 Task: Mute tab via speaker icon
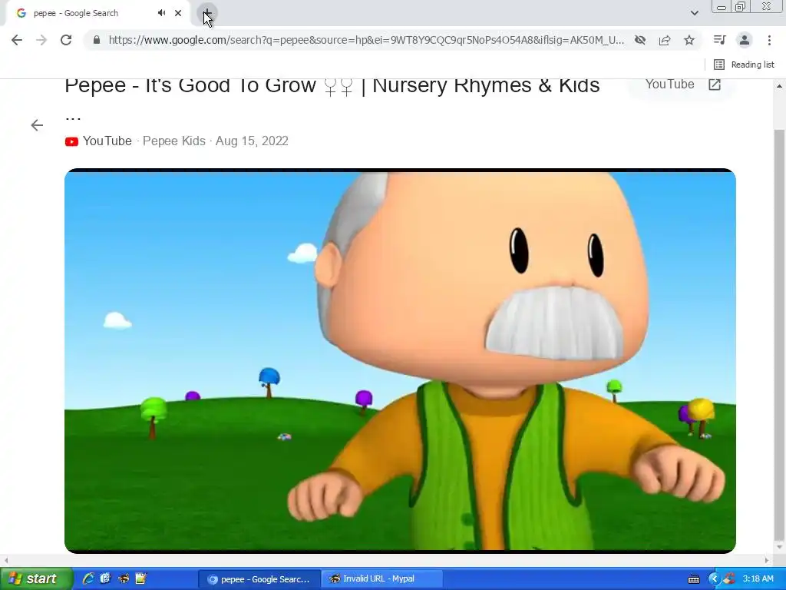(x=161, y=13)
